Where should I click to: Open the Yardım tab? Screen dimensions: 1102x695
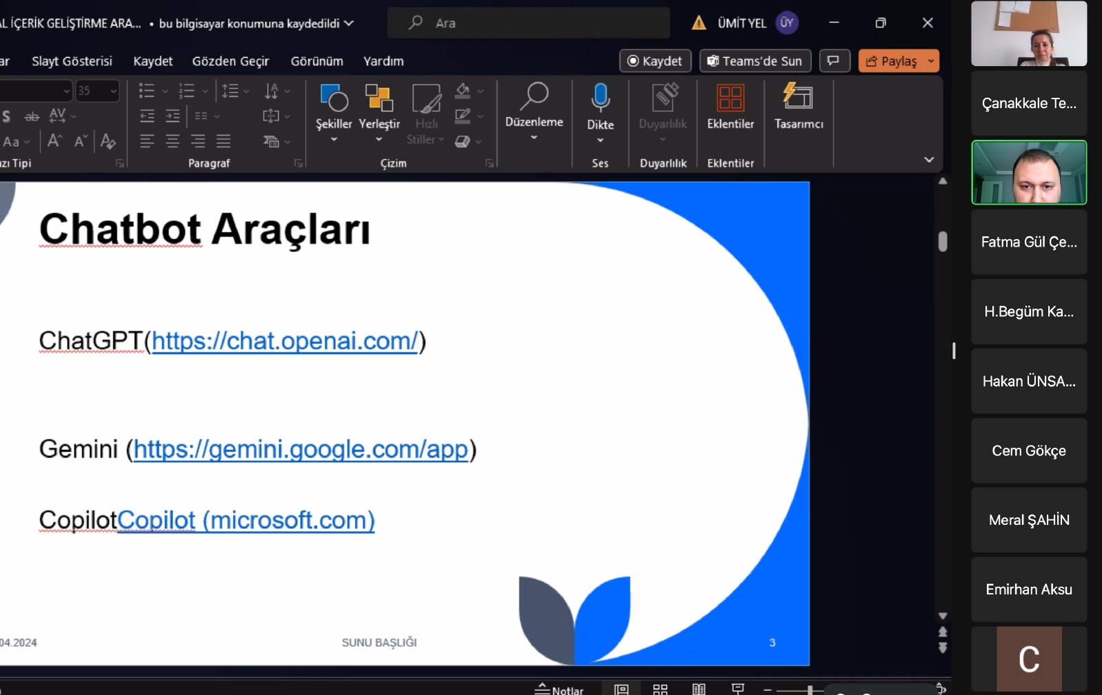383,61
